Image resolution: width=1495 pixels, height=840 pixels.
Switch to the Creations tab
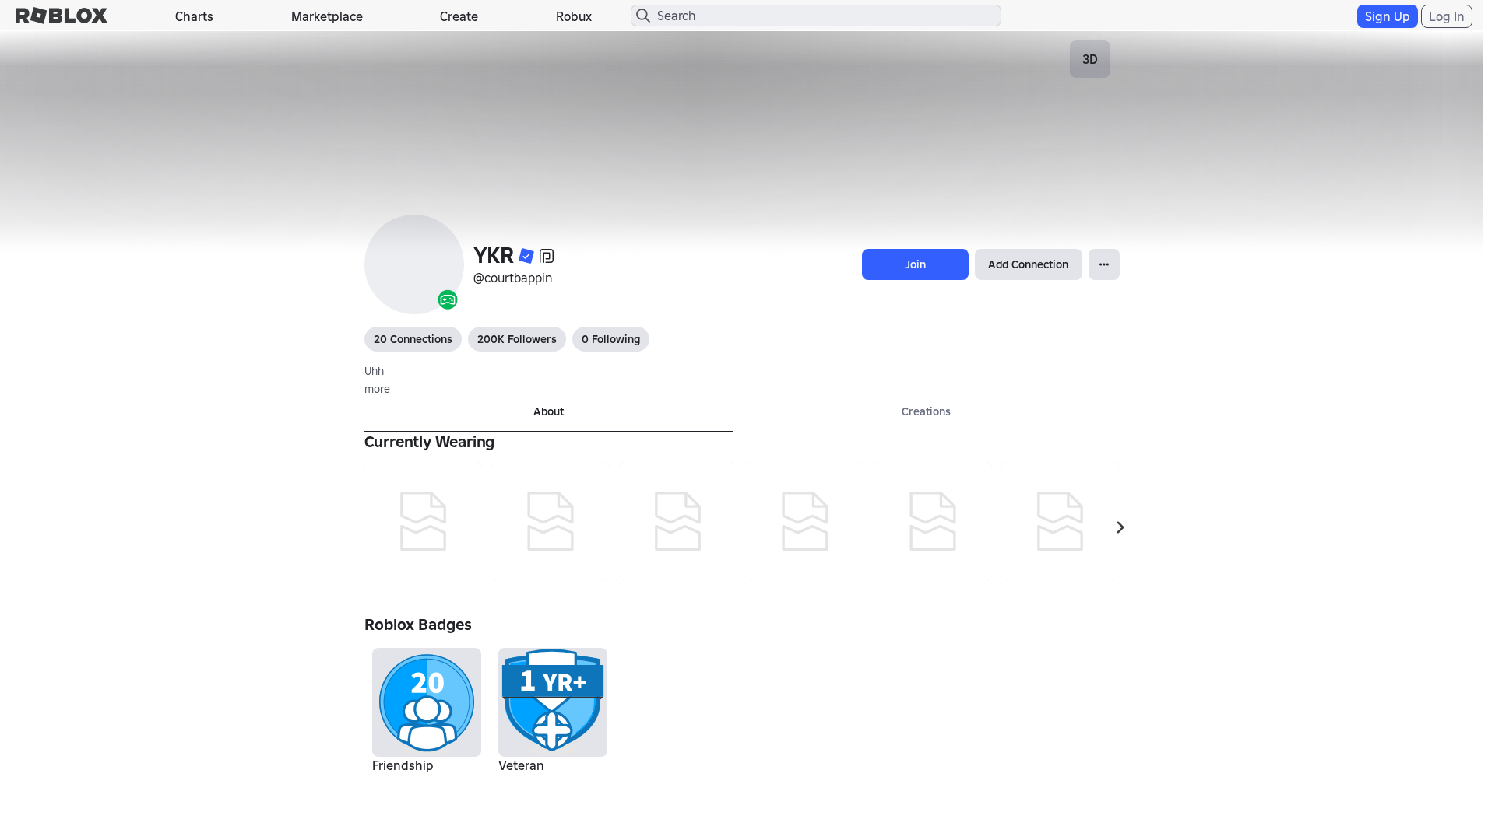[926, 412]
